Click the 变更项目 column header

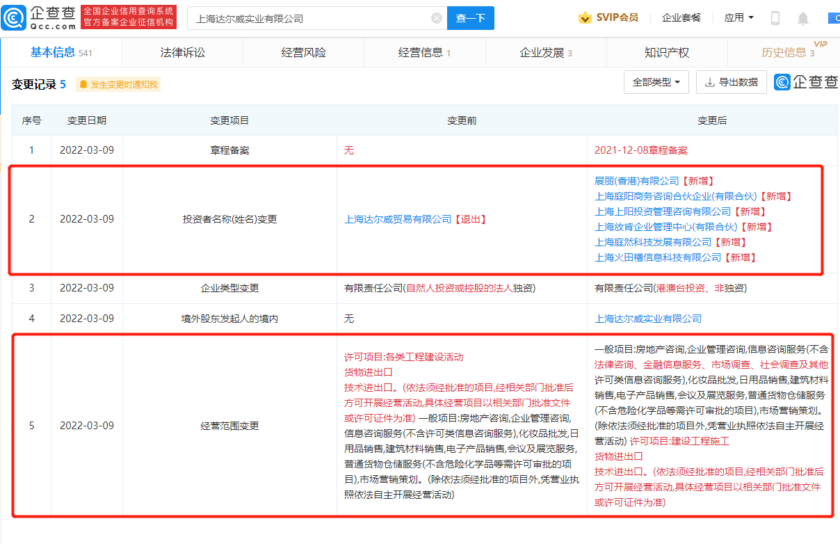click(x=229, y=120)
